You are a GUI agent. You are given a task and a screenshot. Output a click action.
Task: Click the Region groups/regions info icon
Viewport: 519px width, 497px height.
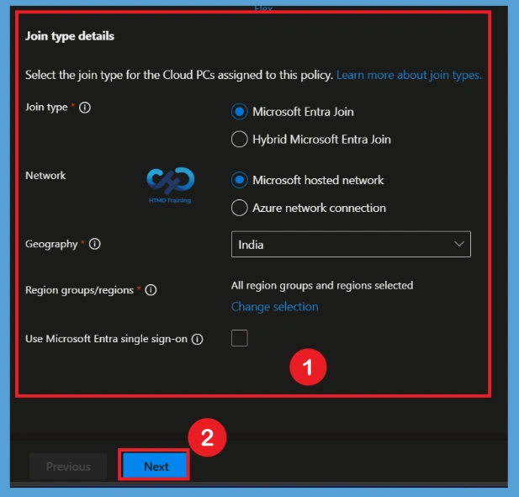151,290
